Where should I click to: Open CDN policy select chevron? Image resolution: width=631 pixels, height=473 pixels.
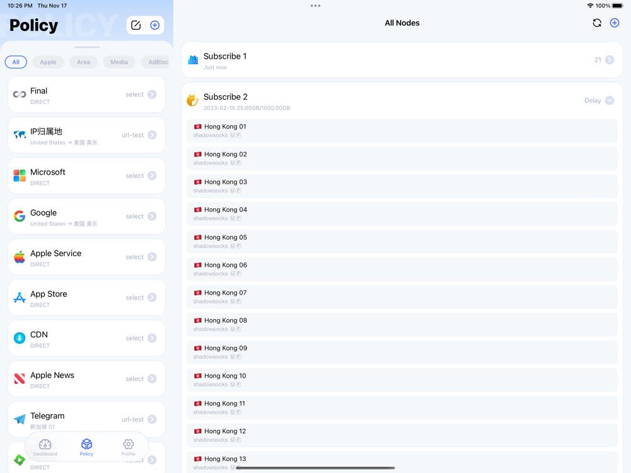pos(152,338)
